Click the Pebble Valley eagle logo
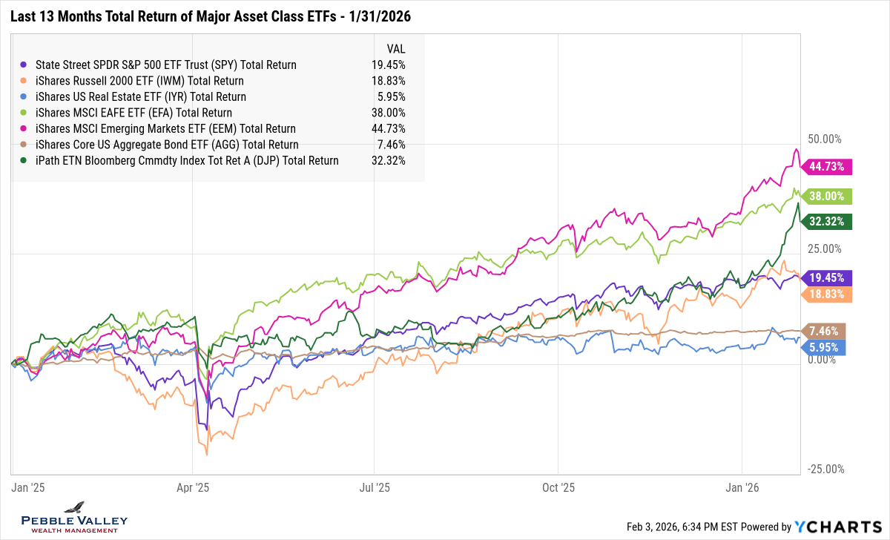The width and height of the screenshot is (890, 540). tap(74, 508)
